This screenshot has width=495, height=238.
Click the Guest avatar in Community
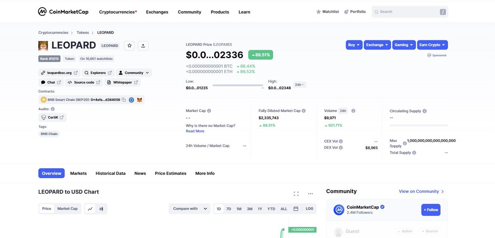tap(338, 232)
